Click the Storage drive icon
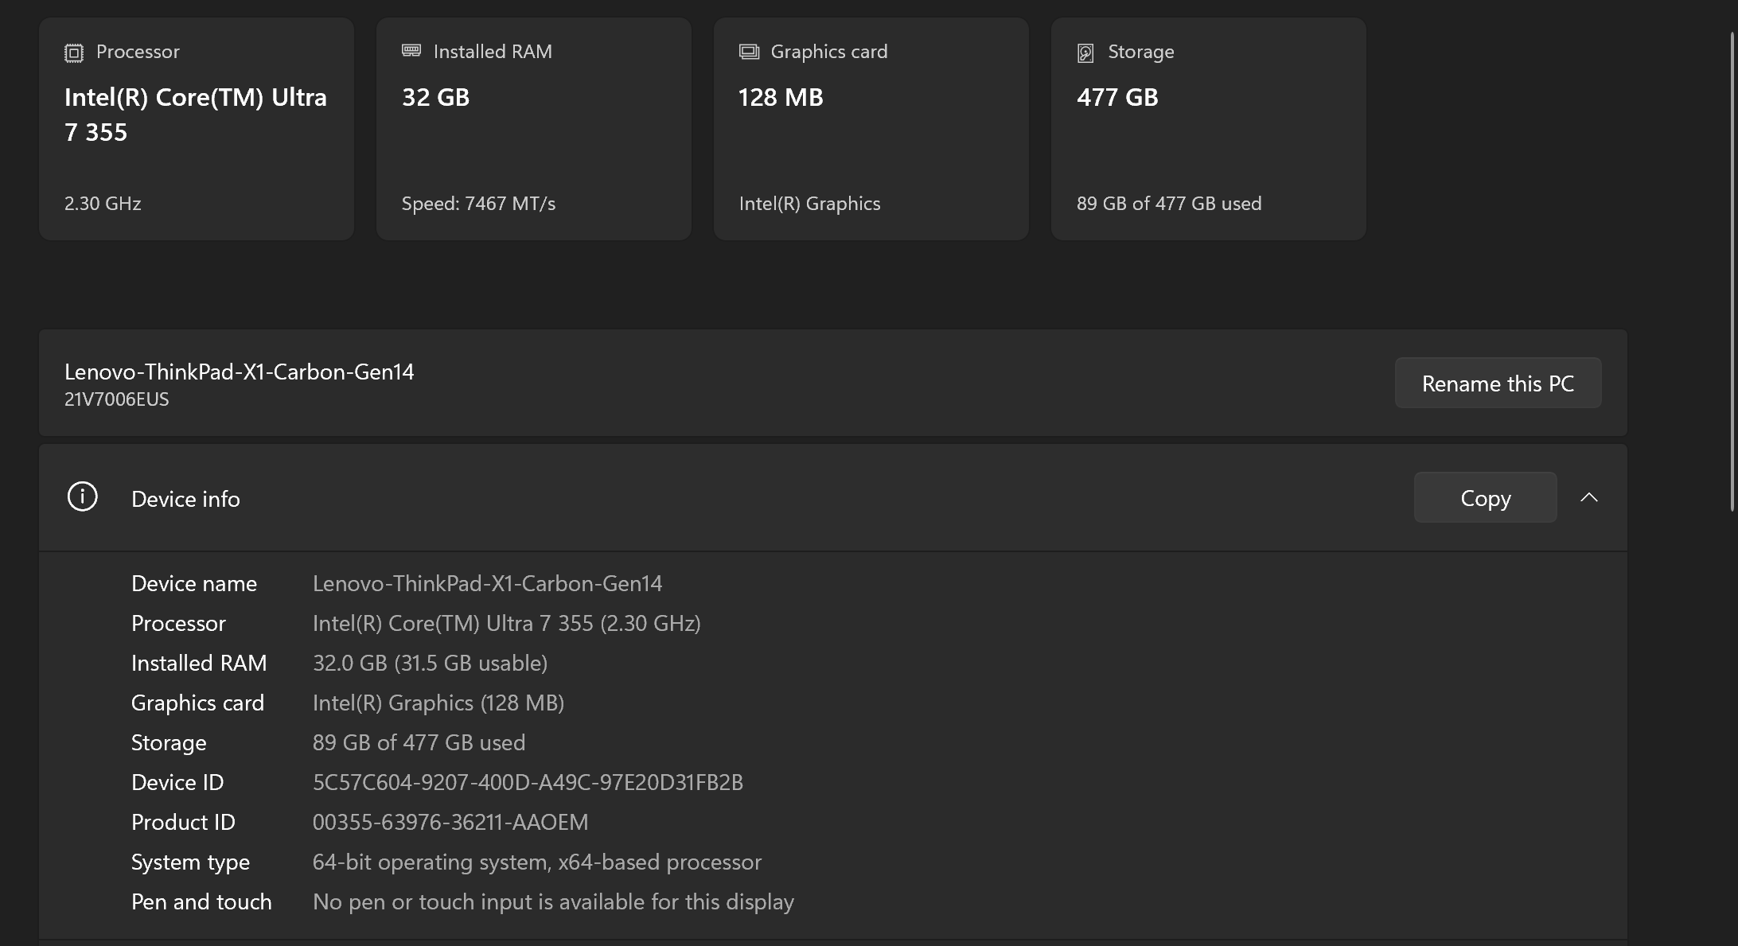Viewport: 1738px width, 946px height. 1085,53
